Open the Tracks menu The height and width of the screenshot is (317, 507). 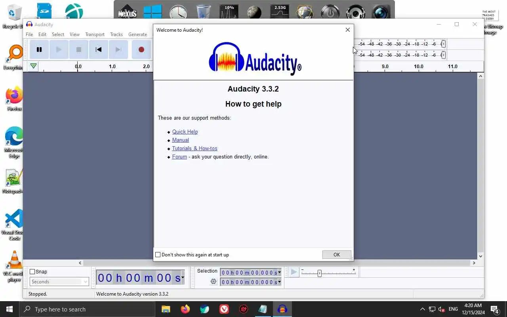point(116,34)
